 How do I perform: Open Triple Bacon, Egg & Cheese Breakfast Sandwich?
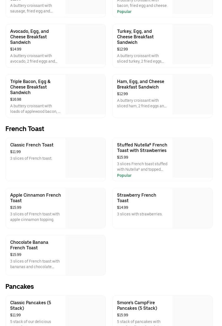(30, 87)
